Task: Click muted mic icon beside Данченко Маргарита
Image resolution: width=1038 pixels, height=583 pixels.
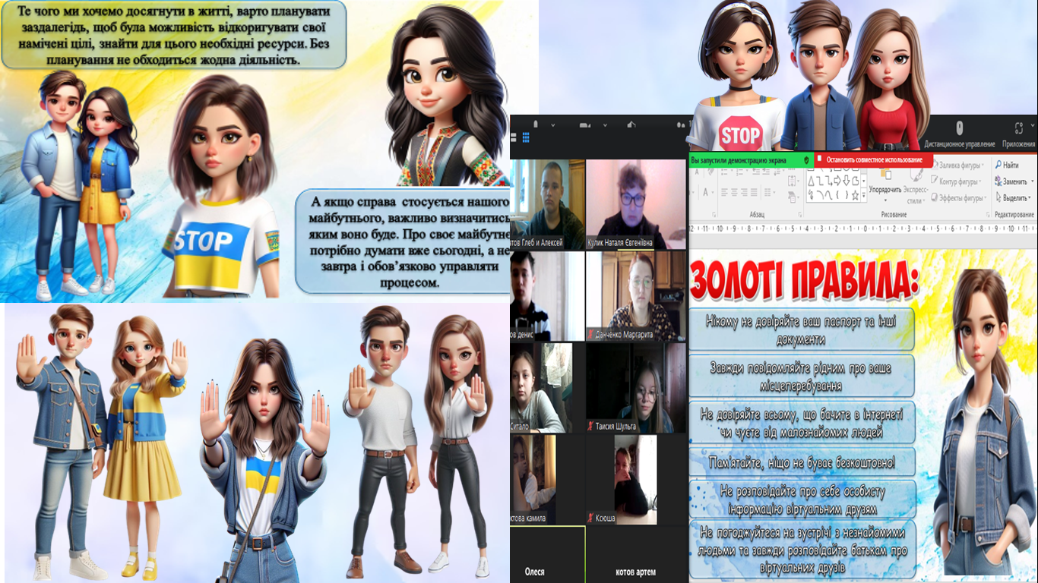Action: tap(591, 335)
